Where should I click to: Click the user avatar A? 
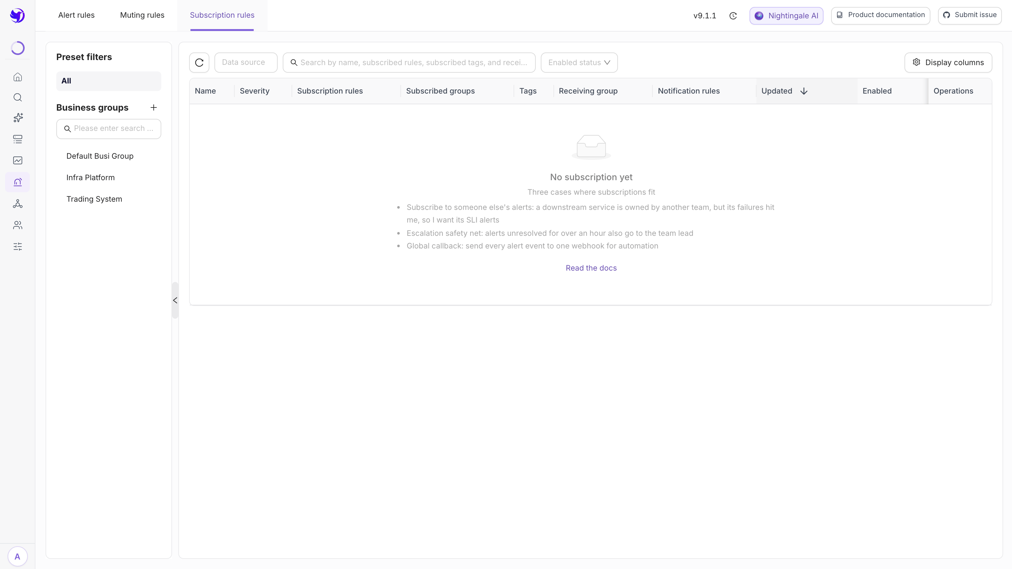17,556
